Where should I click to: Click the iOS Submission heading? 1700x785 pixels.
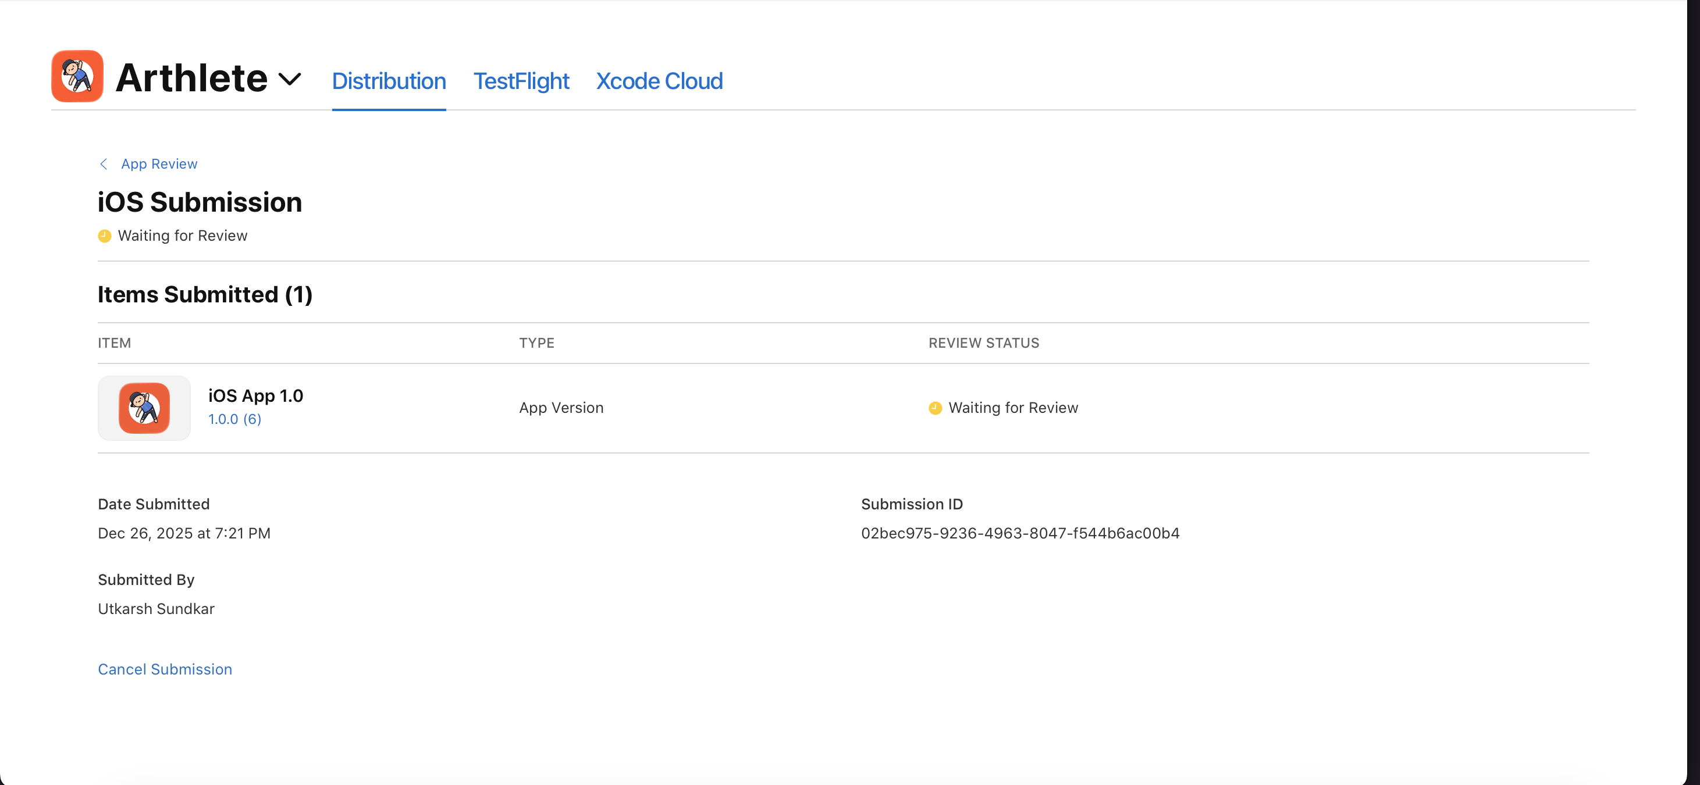coord(200,202)
